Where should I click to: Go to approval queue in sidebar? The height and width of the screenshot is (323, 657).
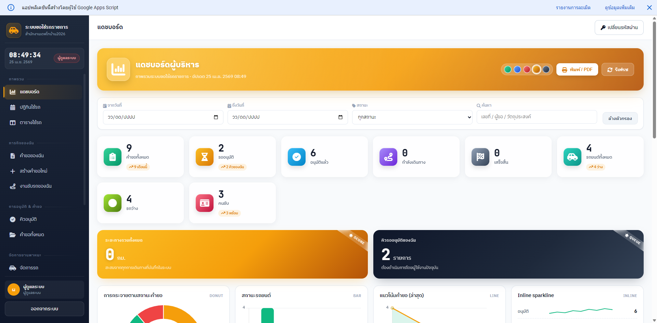pos(28,219)
